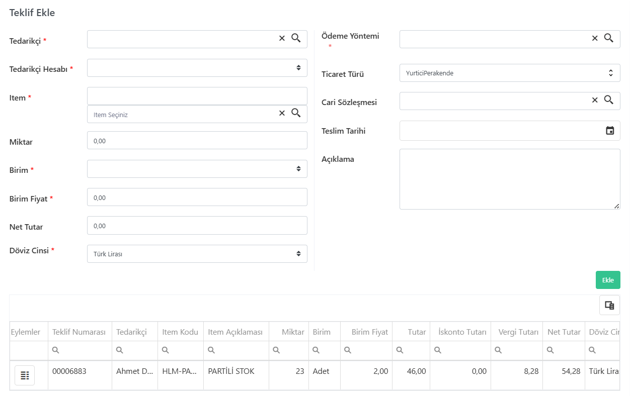Image resolution: width=630 pixels, height=396 pixels.
Task: Click the HLM-PA... item code cell
Action: tap(181, 375)
